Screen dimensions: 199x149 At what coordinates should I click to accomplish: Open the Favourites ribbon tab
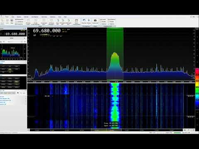pos(44,17)
